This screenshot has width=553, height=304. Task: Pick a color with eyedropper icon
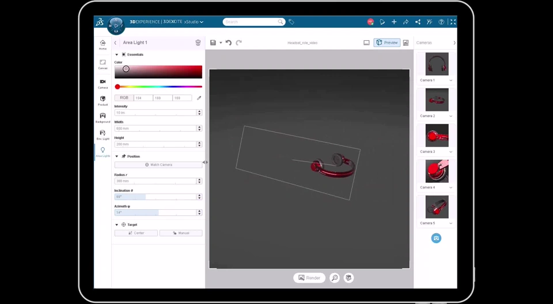(x=199, y=98)
